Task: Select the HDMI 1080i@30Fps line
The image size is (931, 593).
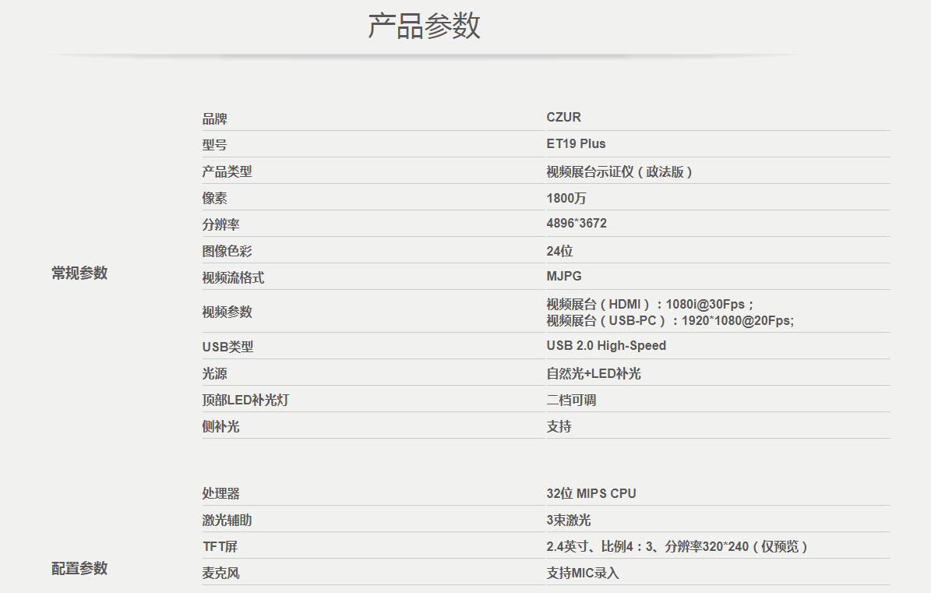Action: (651, 304)
